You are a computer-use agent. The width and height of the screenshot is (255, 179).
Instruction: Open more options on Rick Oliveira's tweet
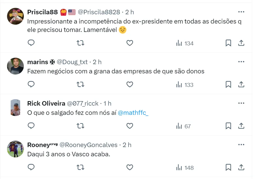[x=241, y=103]
